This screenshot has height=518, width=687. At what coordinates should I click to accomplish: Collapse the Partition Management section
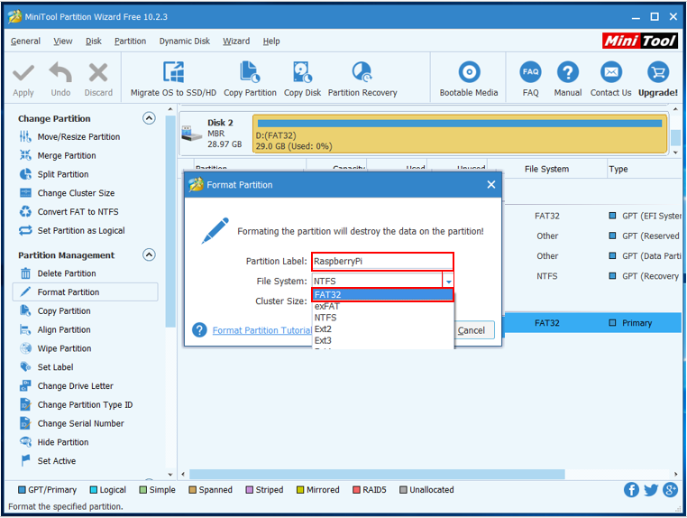(149, 254)
